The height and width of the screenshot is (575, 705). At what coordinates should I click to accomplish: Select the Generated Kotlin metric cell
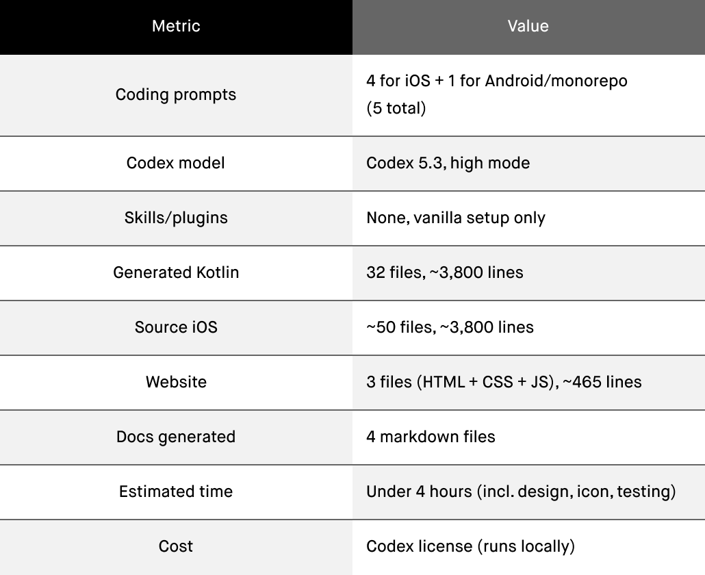coord(176,273)
